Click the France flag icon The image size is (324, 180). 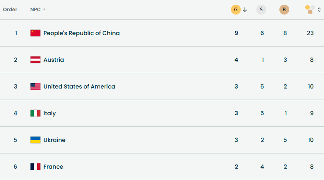(35, 167)
